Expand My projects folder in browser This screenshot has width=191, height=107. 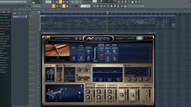4,53
